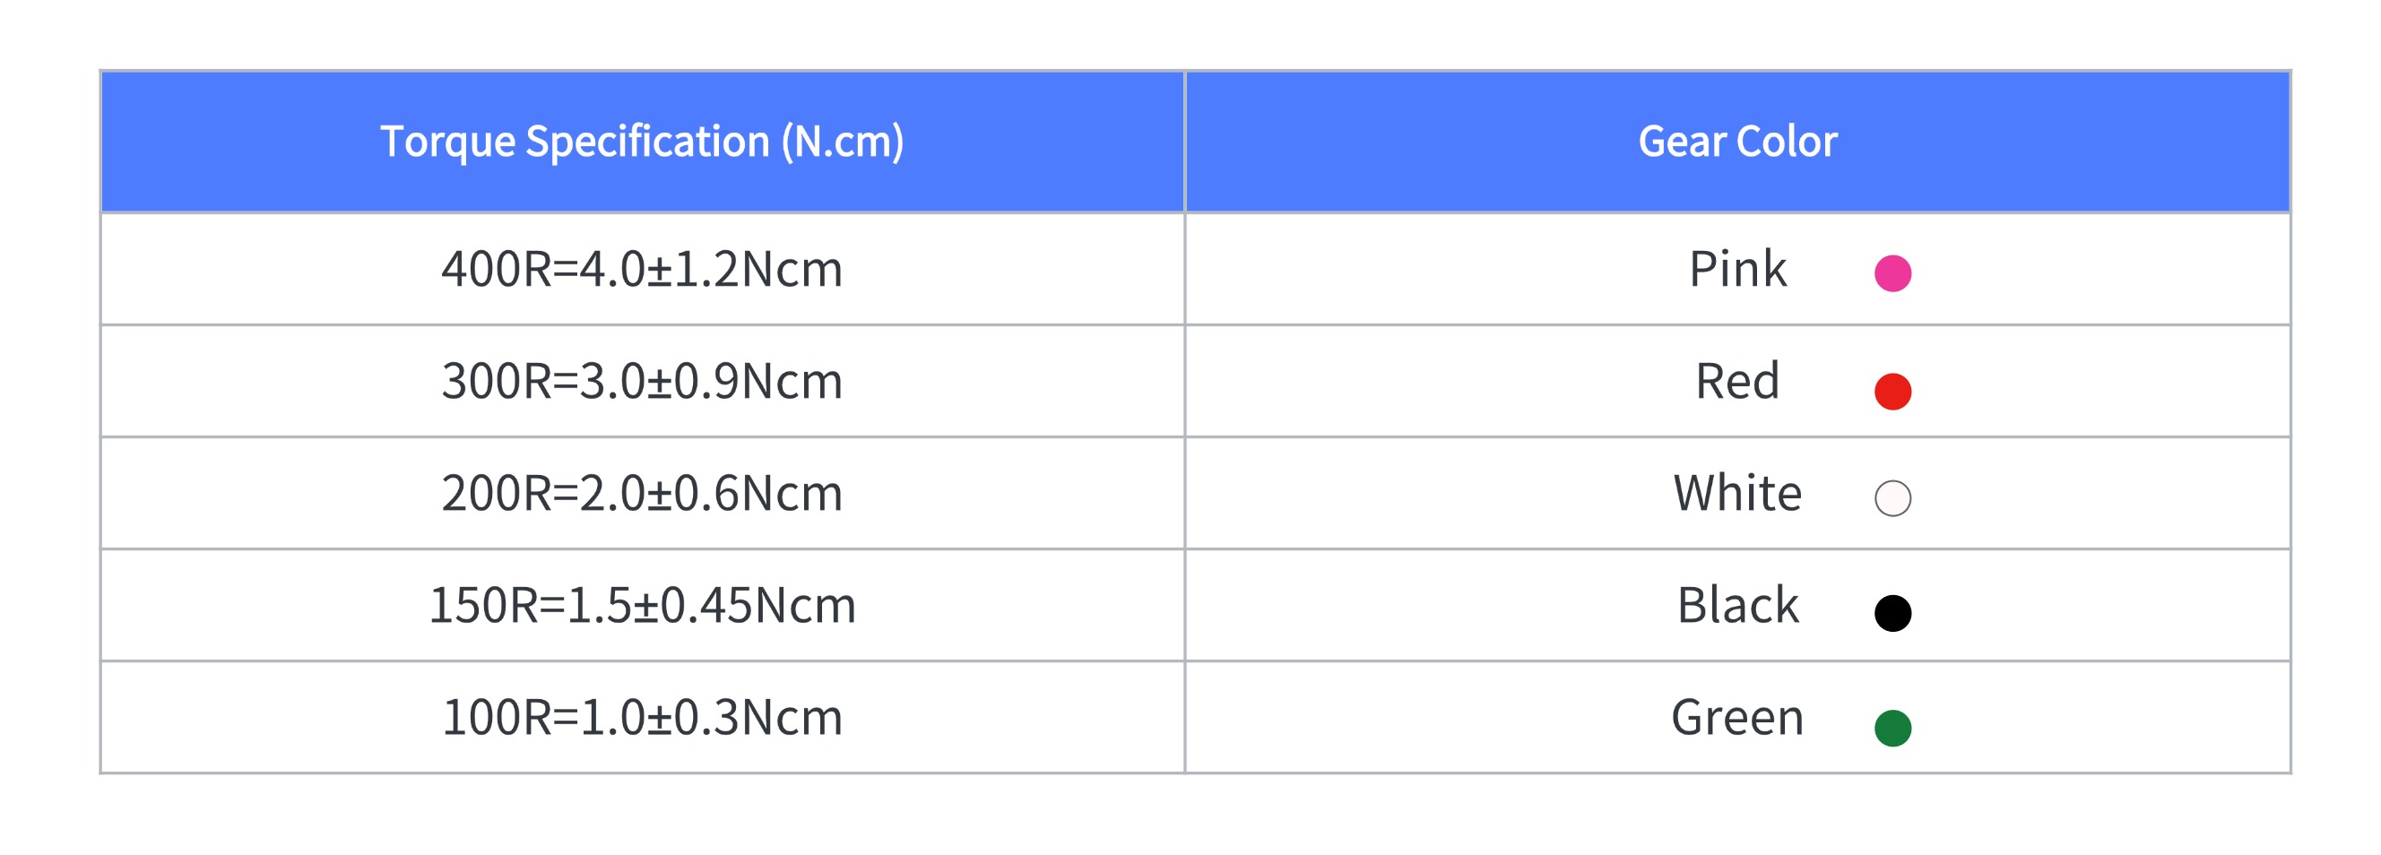Select the Green text label

point(1737,716)
